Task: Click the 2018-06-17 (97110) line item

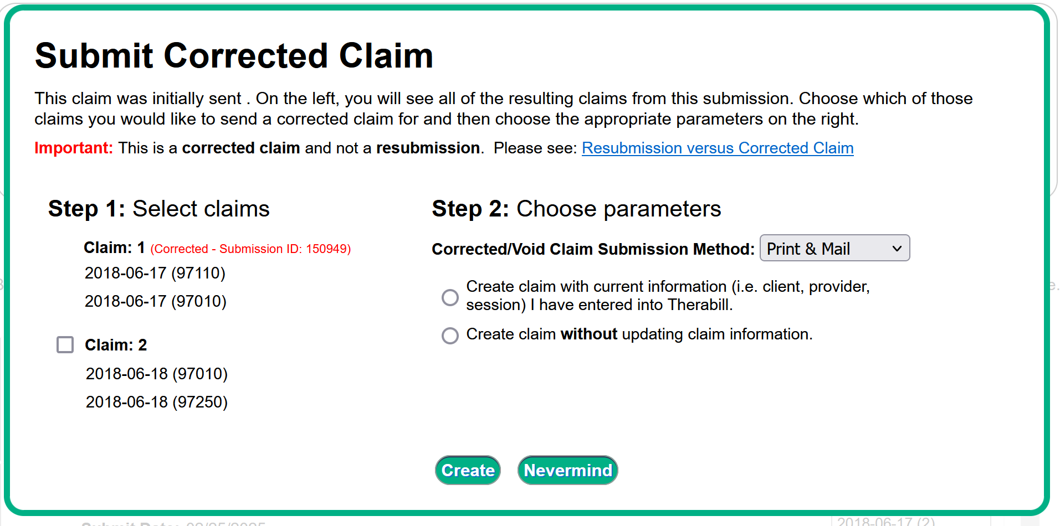Action: coord(155,273)
